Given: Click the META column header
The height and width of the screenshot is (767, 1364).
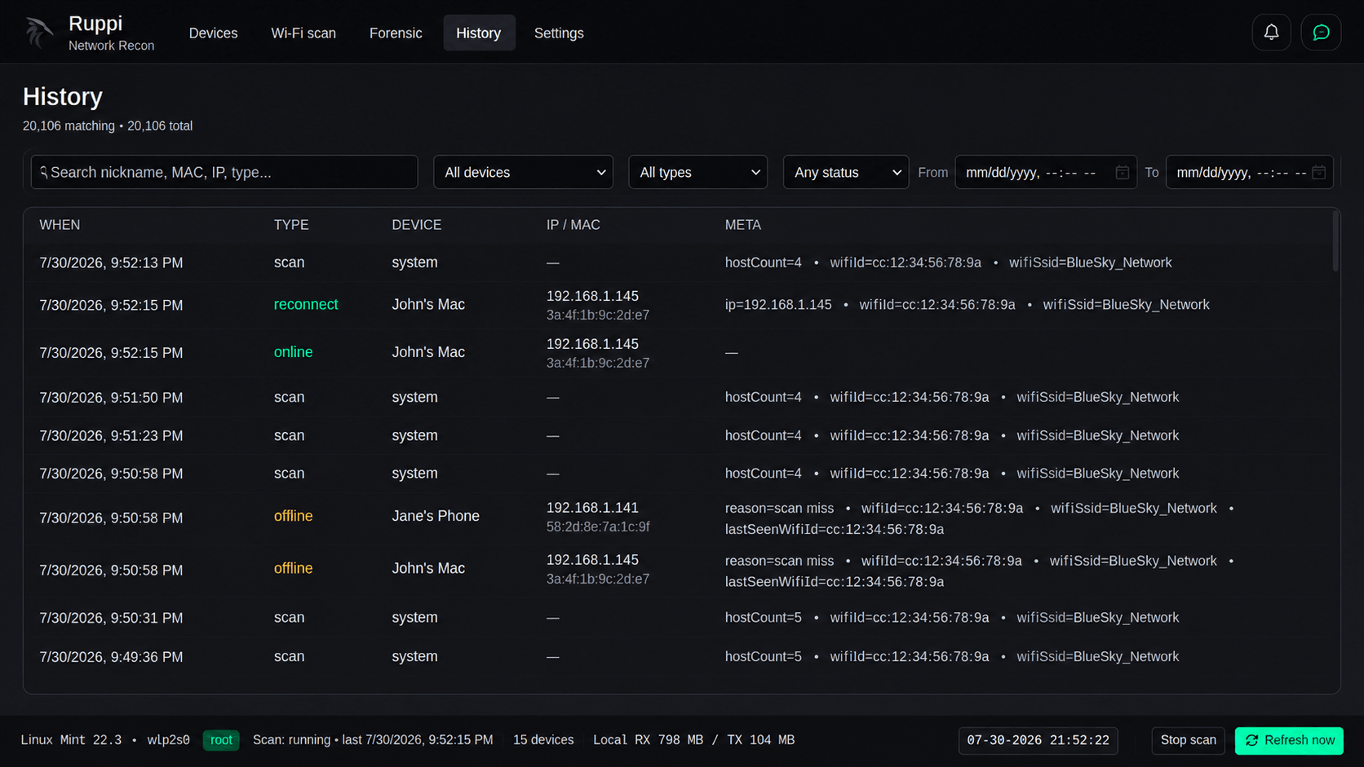Looking at the screenshot, I should tap(742, 225).
